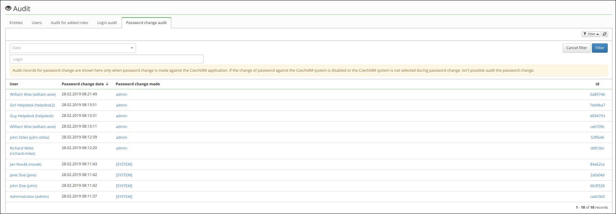Open record id cadc5b0
Viewport: 616px width, 214px height.
tap(597, 197)
